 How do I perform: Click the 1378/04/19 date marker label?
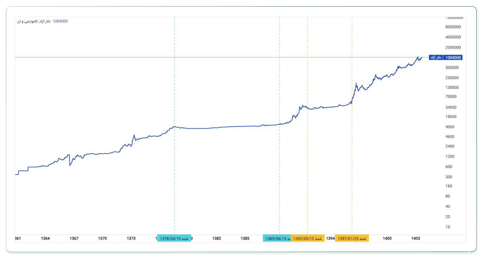pyautogui.click(x=174, y=238)
